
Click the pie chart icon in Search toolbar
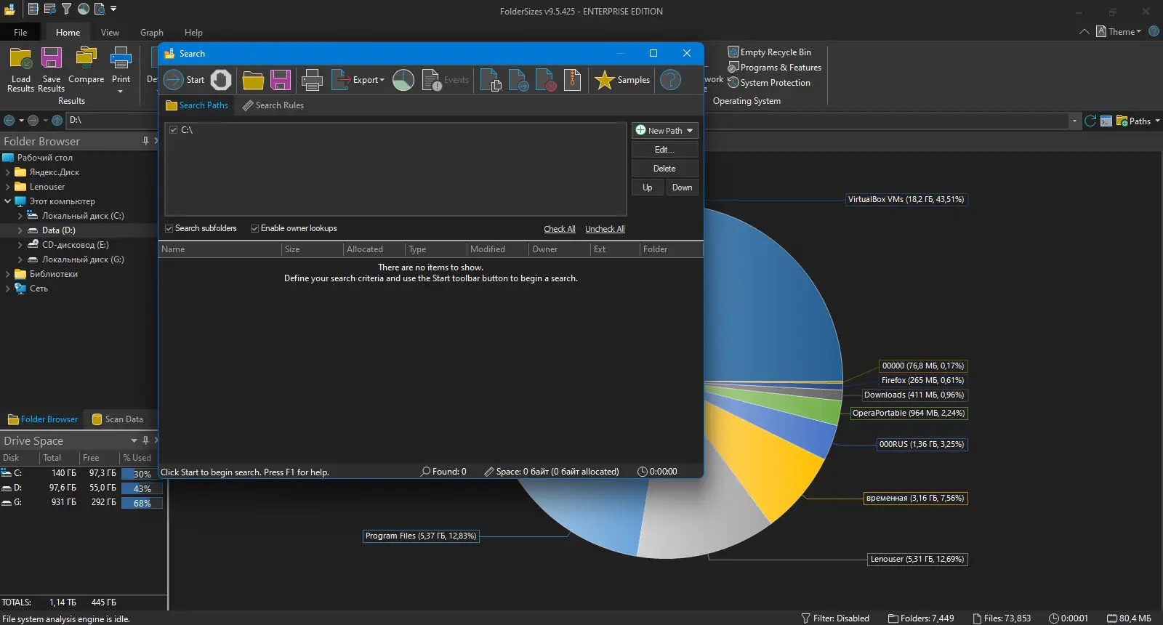[403, 80]
